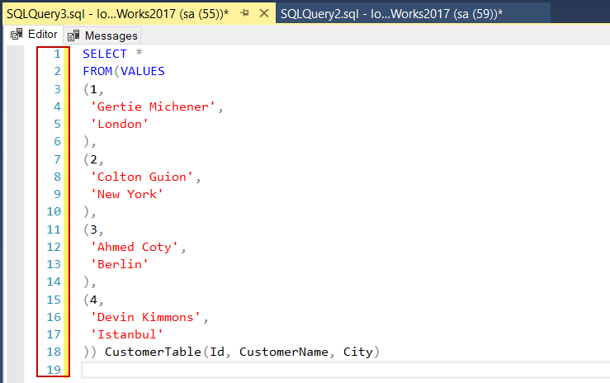Click the FROM keyword
The image size is (610, 383).
pos(97,71)
